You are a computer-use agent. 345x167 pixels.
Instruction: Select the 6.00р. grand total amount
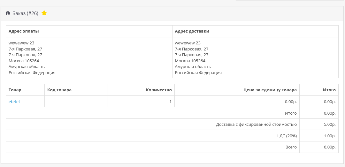[329, 147]
